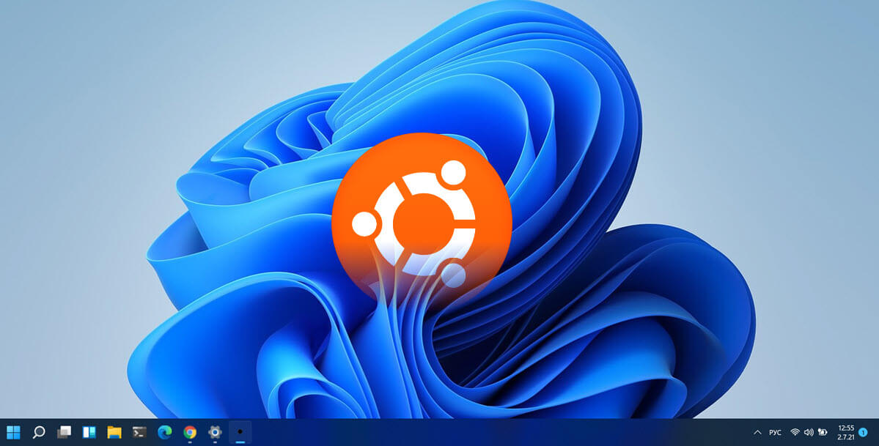879x446 pixels.
Task: Open Task View in taskbar
Action: 64,432
